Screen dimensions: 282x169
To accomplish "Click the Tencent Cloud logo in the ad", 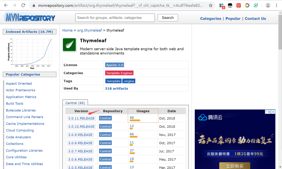I will 210,117.
